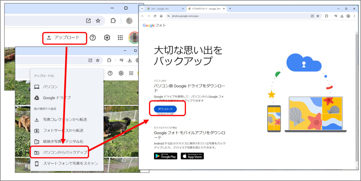
Task: Open Chrome profile avatar in apps download window
Action: (348, 16)
